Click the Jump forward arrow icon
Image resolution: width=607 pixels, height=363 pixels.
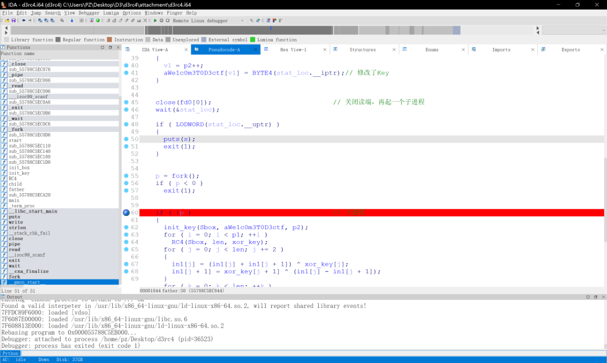click(30, 21)
